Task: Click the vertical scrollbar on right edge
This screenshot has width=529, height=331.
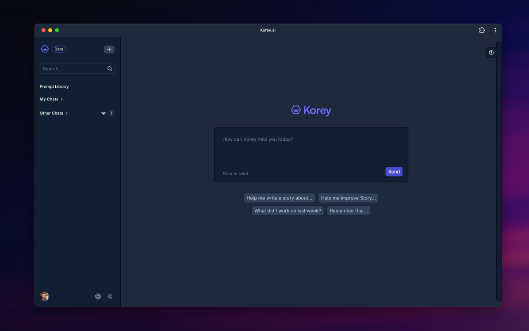Action: coord(498,171)
